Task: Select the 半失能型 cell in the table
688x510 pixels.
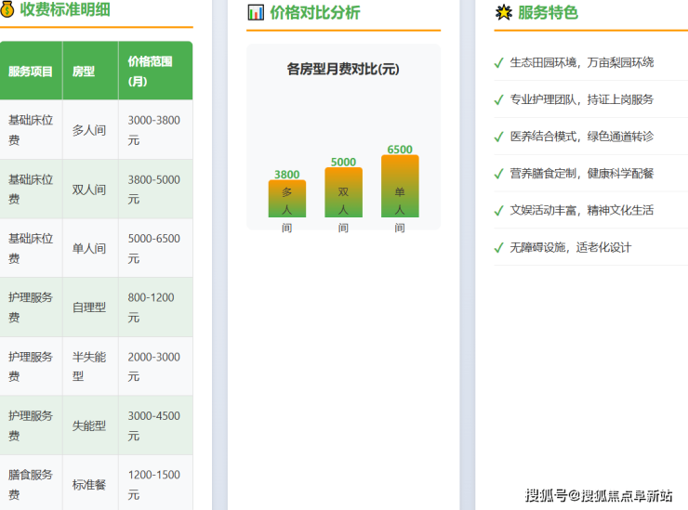Action: [89, 366]
